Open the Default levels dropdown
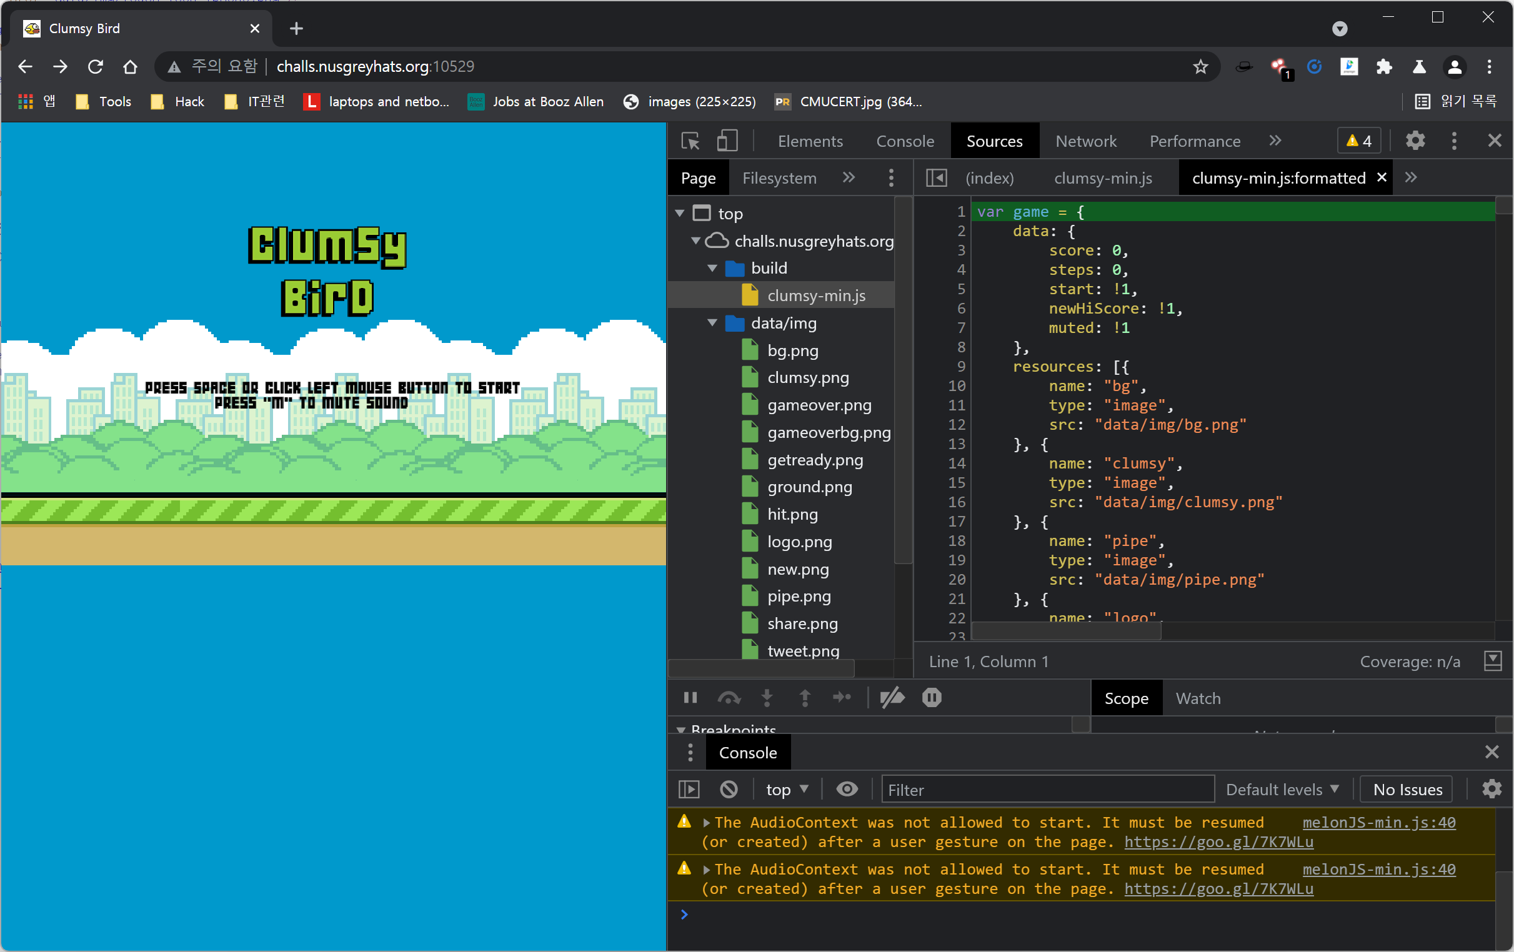The height and width of the screenshot is (952, 1514). [1282, 789]
